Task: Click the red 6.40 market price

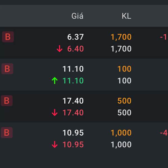Action: coord(75,49)
